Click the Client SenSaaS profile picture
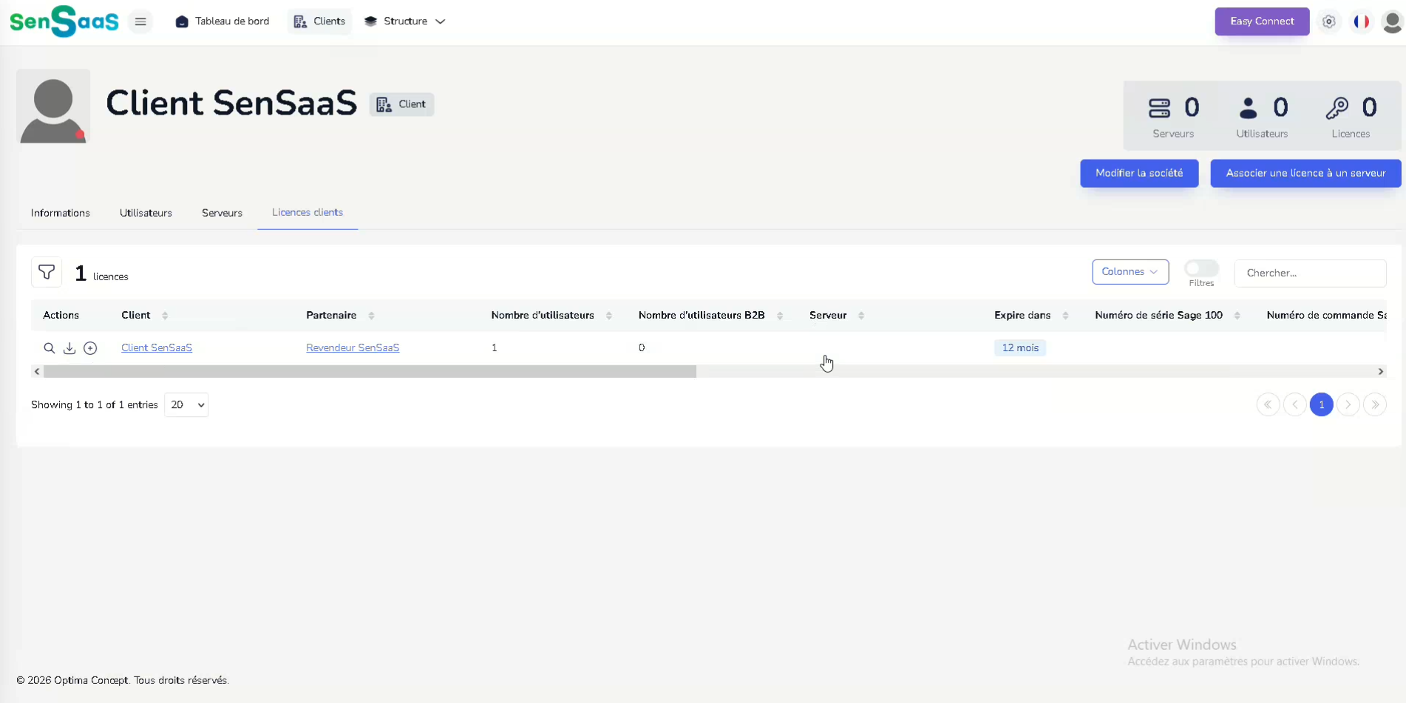The height and width of the screenshot is (703, 1406). click(x=53, y=106)
